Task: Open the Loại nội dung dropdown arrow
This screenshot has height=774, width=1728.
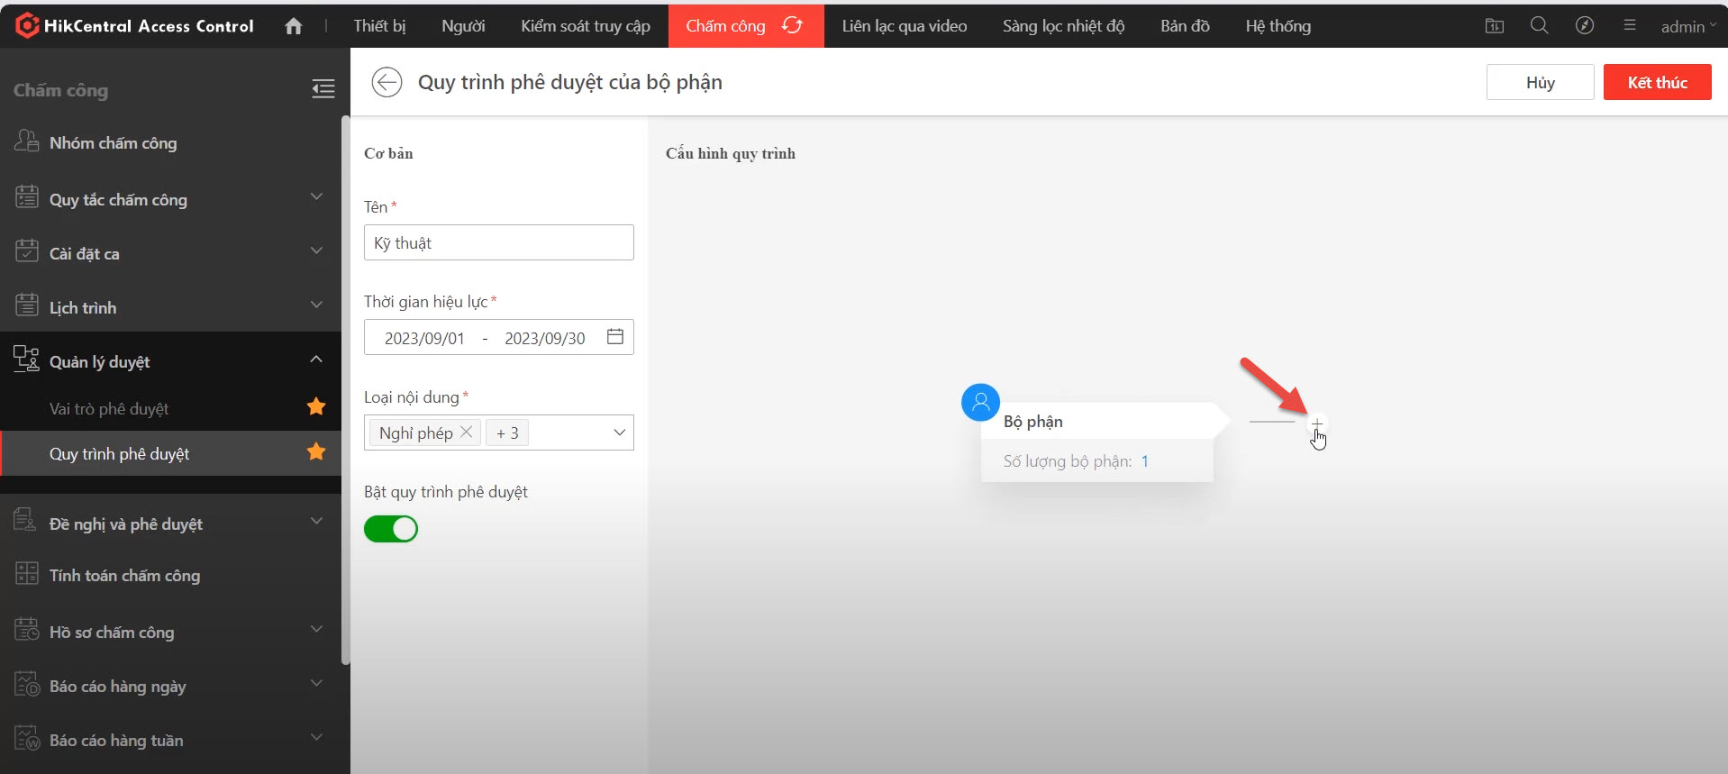Action: tap(619, 433)
